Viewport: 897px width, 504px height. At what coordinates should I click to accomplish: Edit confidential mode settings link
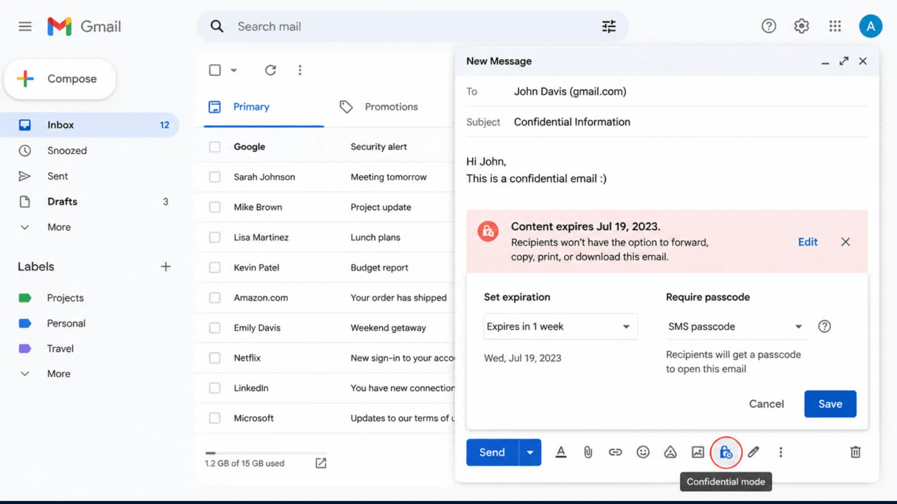pyautogui.click(x=808, y=242)
